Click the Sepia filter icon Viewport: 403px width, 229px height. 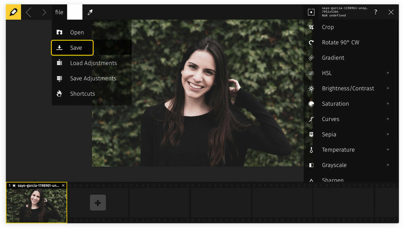click(x=311, y=134)
